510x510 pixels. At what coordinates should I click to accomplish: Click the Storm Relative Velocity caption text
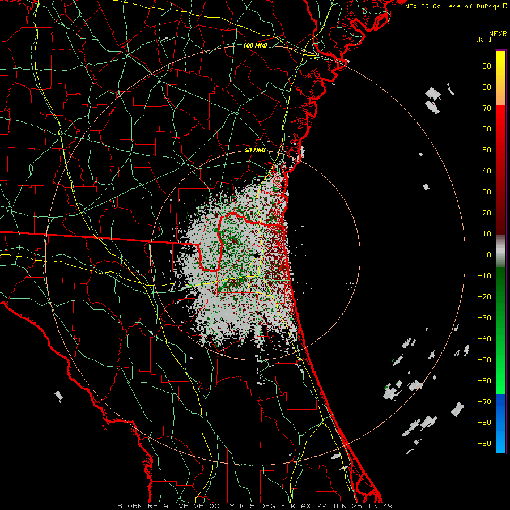point(254,506)
